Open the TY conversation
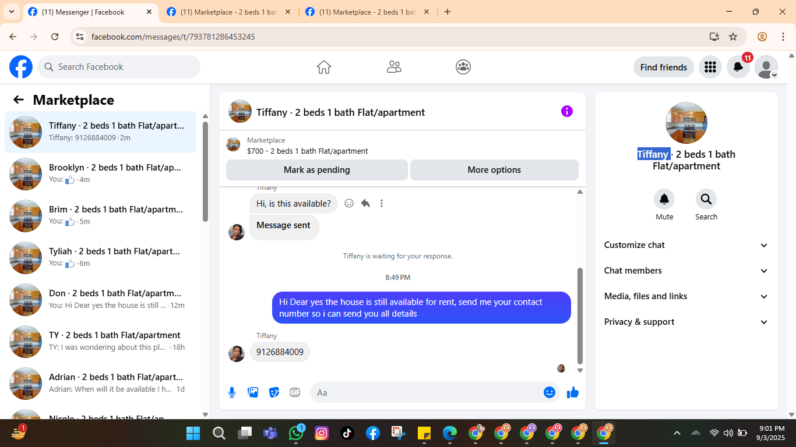The image size is (796, 447). (x=101, y=342)
